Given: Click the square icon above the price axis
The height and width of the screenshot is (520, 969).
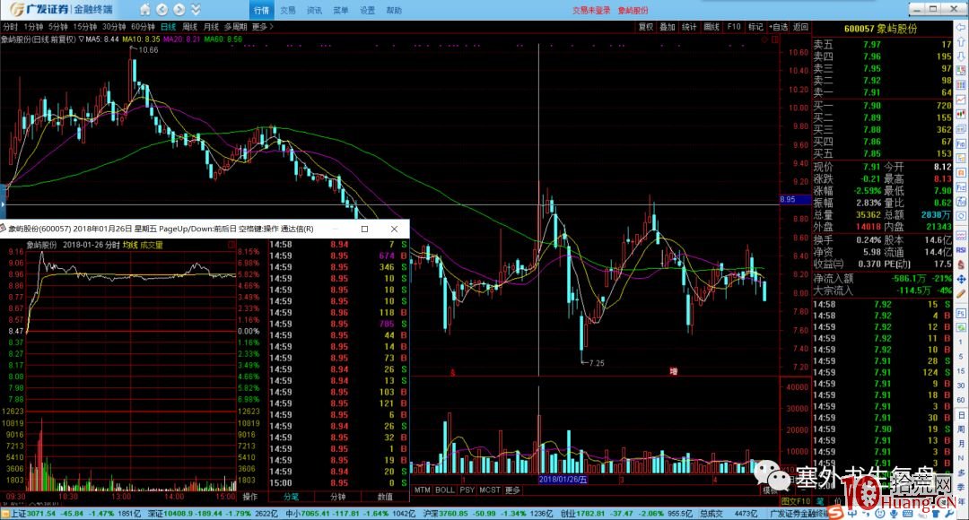Looking at the screenshot, I should tap(773, 39).
